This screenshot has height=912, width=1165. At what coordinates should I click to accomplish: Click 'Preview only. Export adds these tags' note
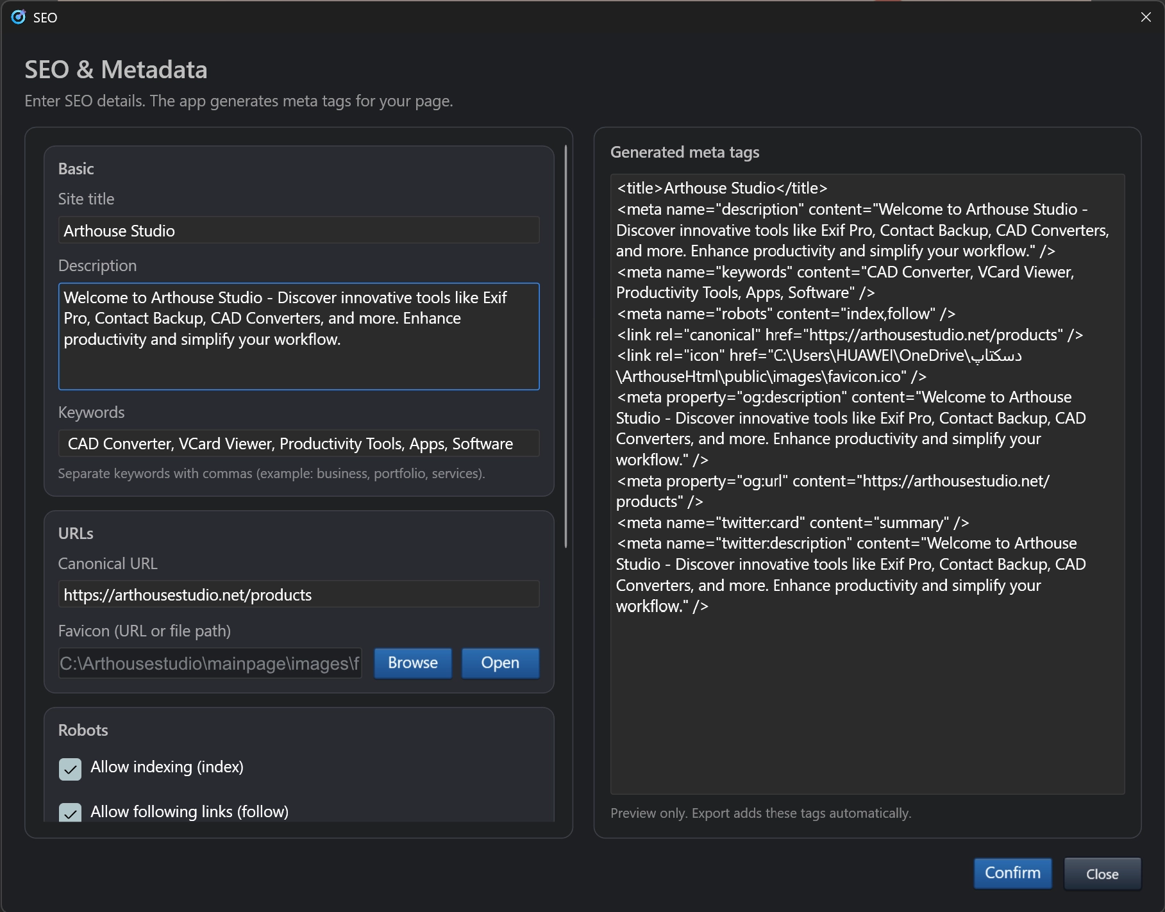[760, 813]
